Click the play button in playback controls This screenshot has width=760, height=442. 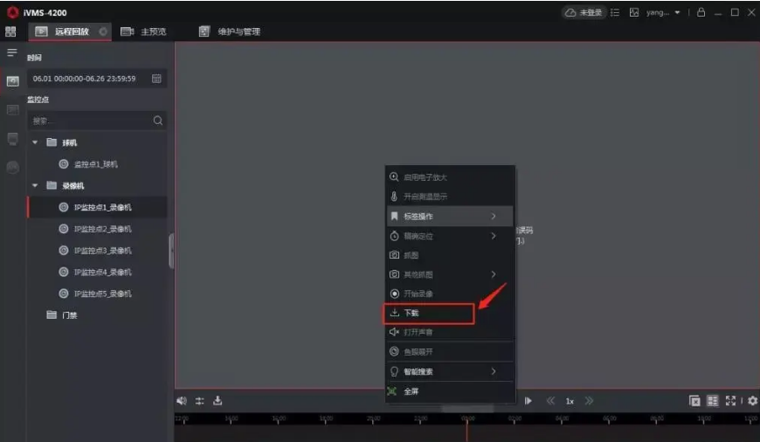pyautogui.click(x=529, y=401)
